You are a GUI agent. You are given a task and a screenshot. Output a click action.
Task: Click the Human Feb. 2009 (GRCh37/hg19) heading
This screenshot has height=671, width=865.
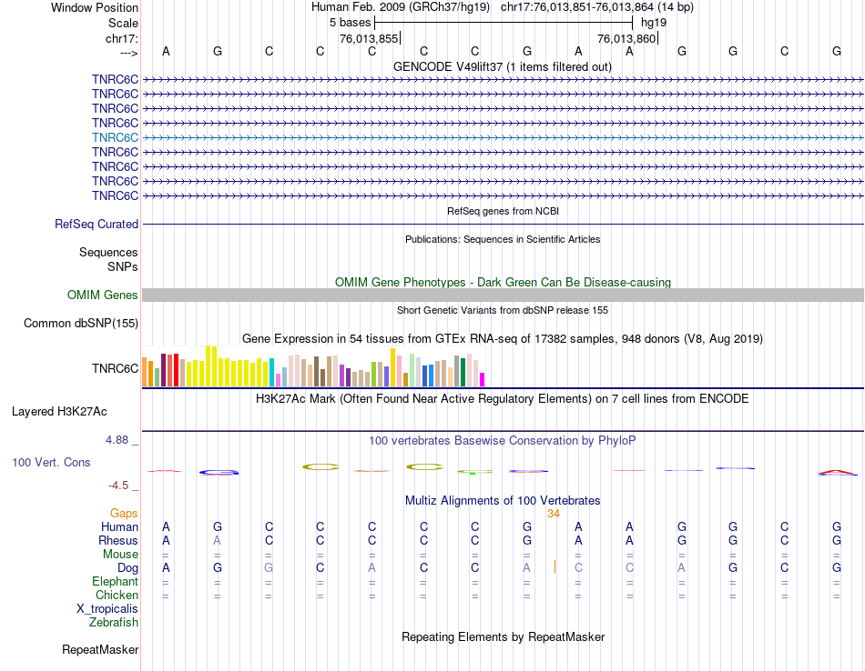pyautogui.click(x=401, y=7)
